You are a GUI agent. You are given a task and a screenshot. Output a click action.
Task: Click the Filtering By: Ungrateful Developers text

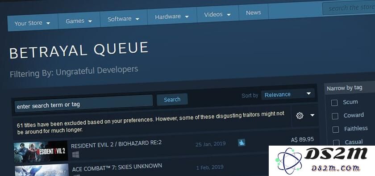[74, 72]
